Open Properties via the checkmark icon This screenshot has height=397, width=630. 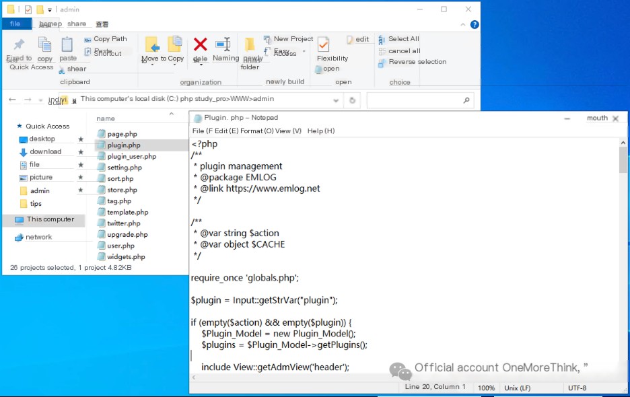coord(324,45)
